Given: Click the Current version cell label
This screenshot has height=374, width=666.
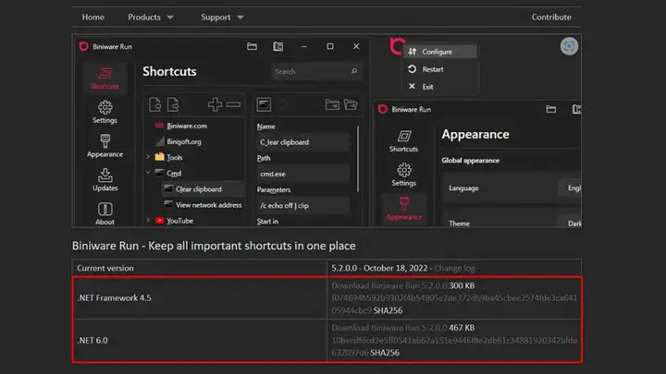Looking at the screenshot, I should pyautogui.click(x=105, y=269).
